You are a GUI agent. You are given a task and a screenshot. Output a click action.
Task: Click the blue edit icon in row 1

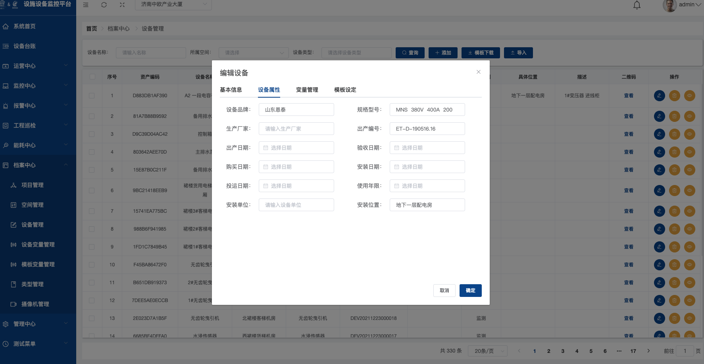pos(659,96)
